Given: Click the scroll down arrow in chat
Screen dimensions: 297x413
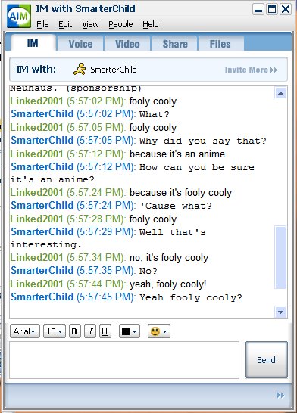Looking at the screenshot, I should (280, 312).
